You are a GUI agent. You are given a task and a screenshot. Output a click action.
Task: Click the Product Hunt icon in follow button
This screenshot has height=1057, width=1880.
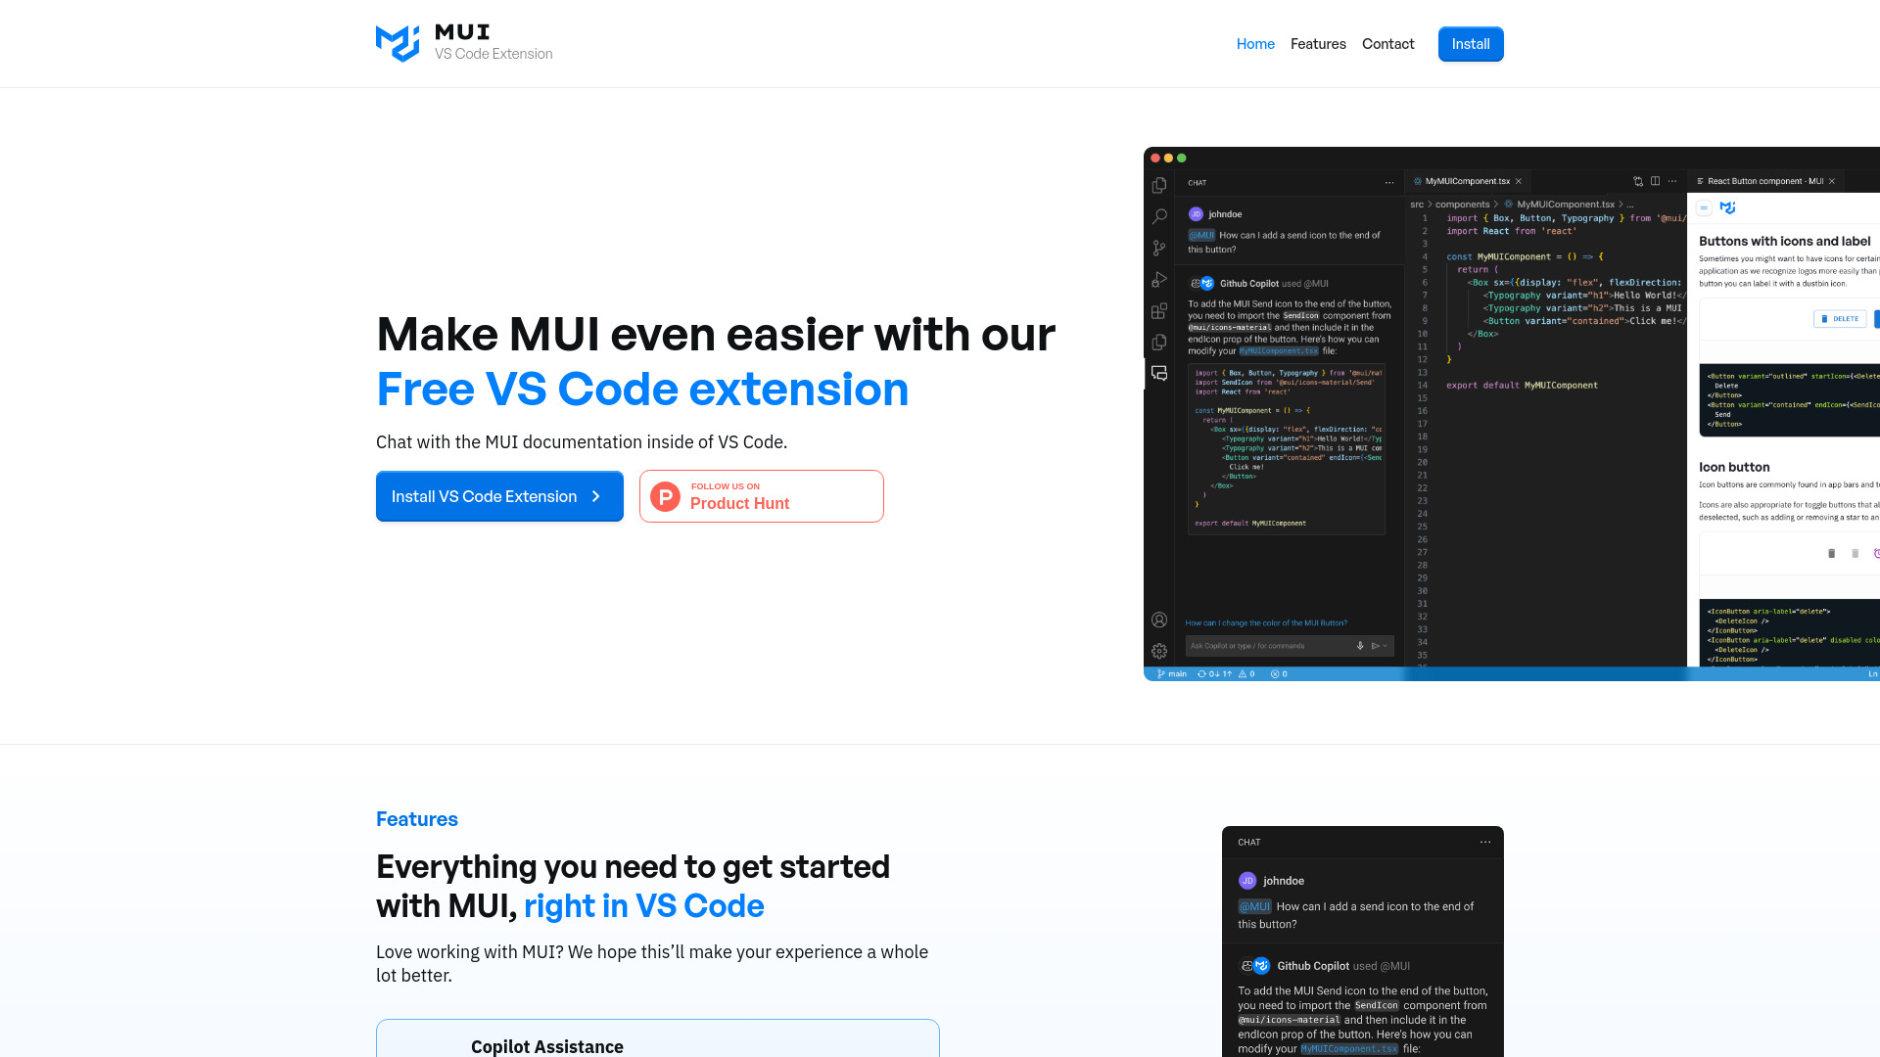[666, 495]
